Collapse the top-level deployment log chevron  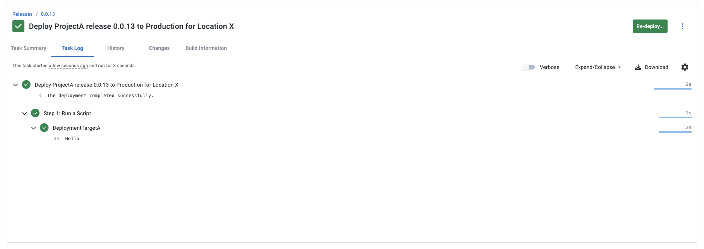15,85
